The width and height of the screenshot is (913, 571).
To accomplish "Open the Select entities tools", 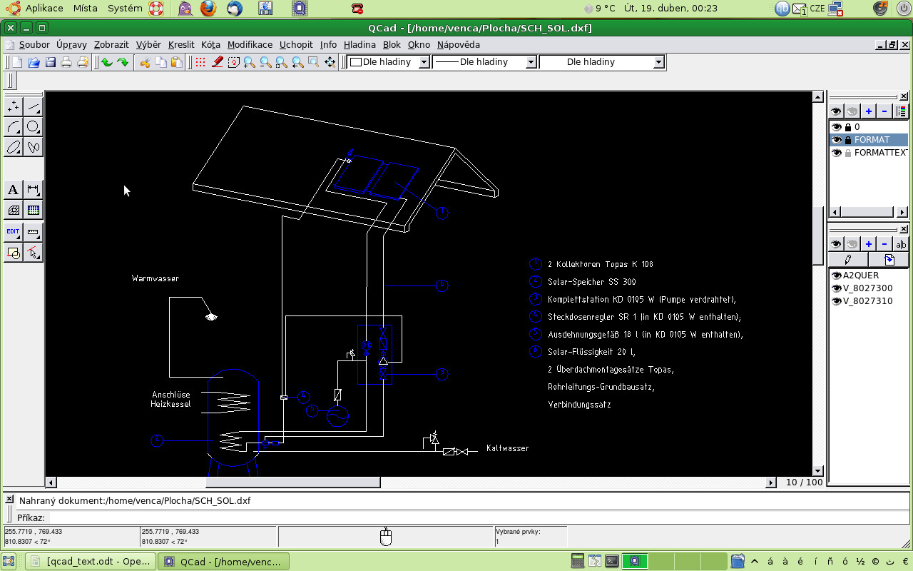I will [x=34, y=252].
